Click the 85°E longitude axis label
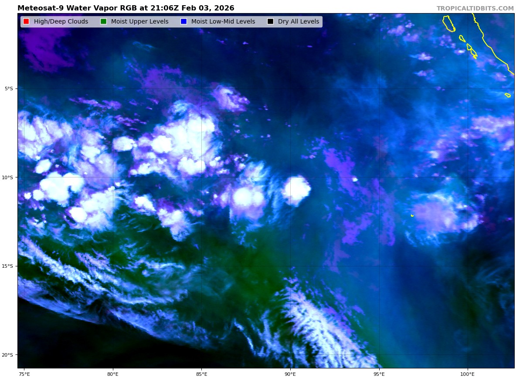Screen dimensions: 523x378 tap(201, 374)
